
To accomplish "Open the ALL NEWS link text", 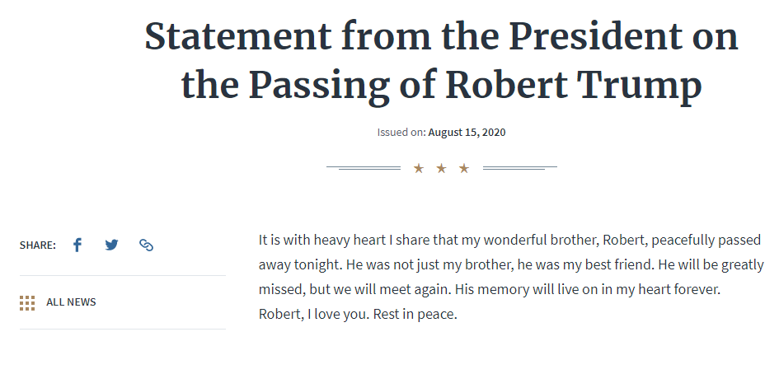I will click(71, 302).
